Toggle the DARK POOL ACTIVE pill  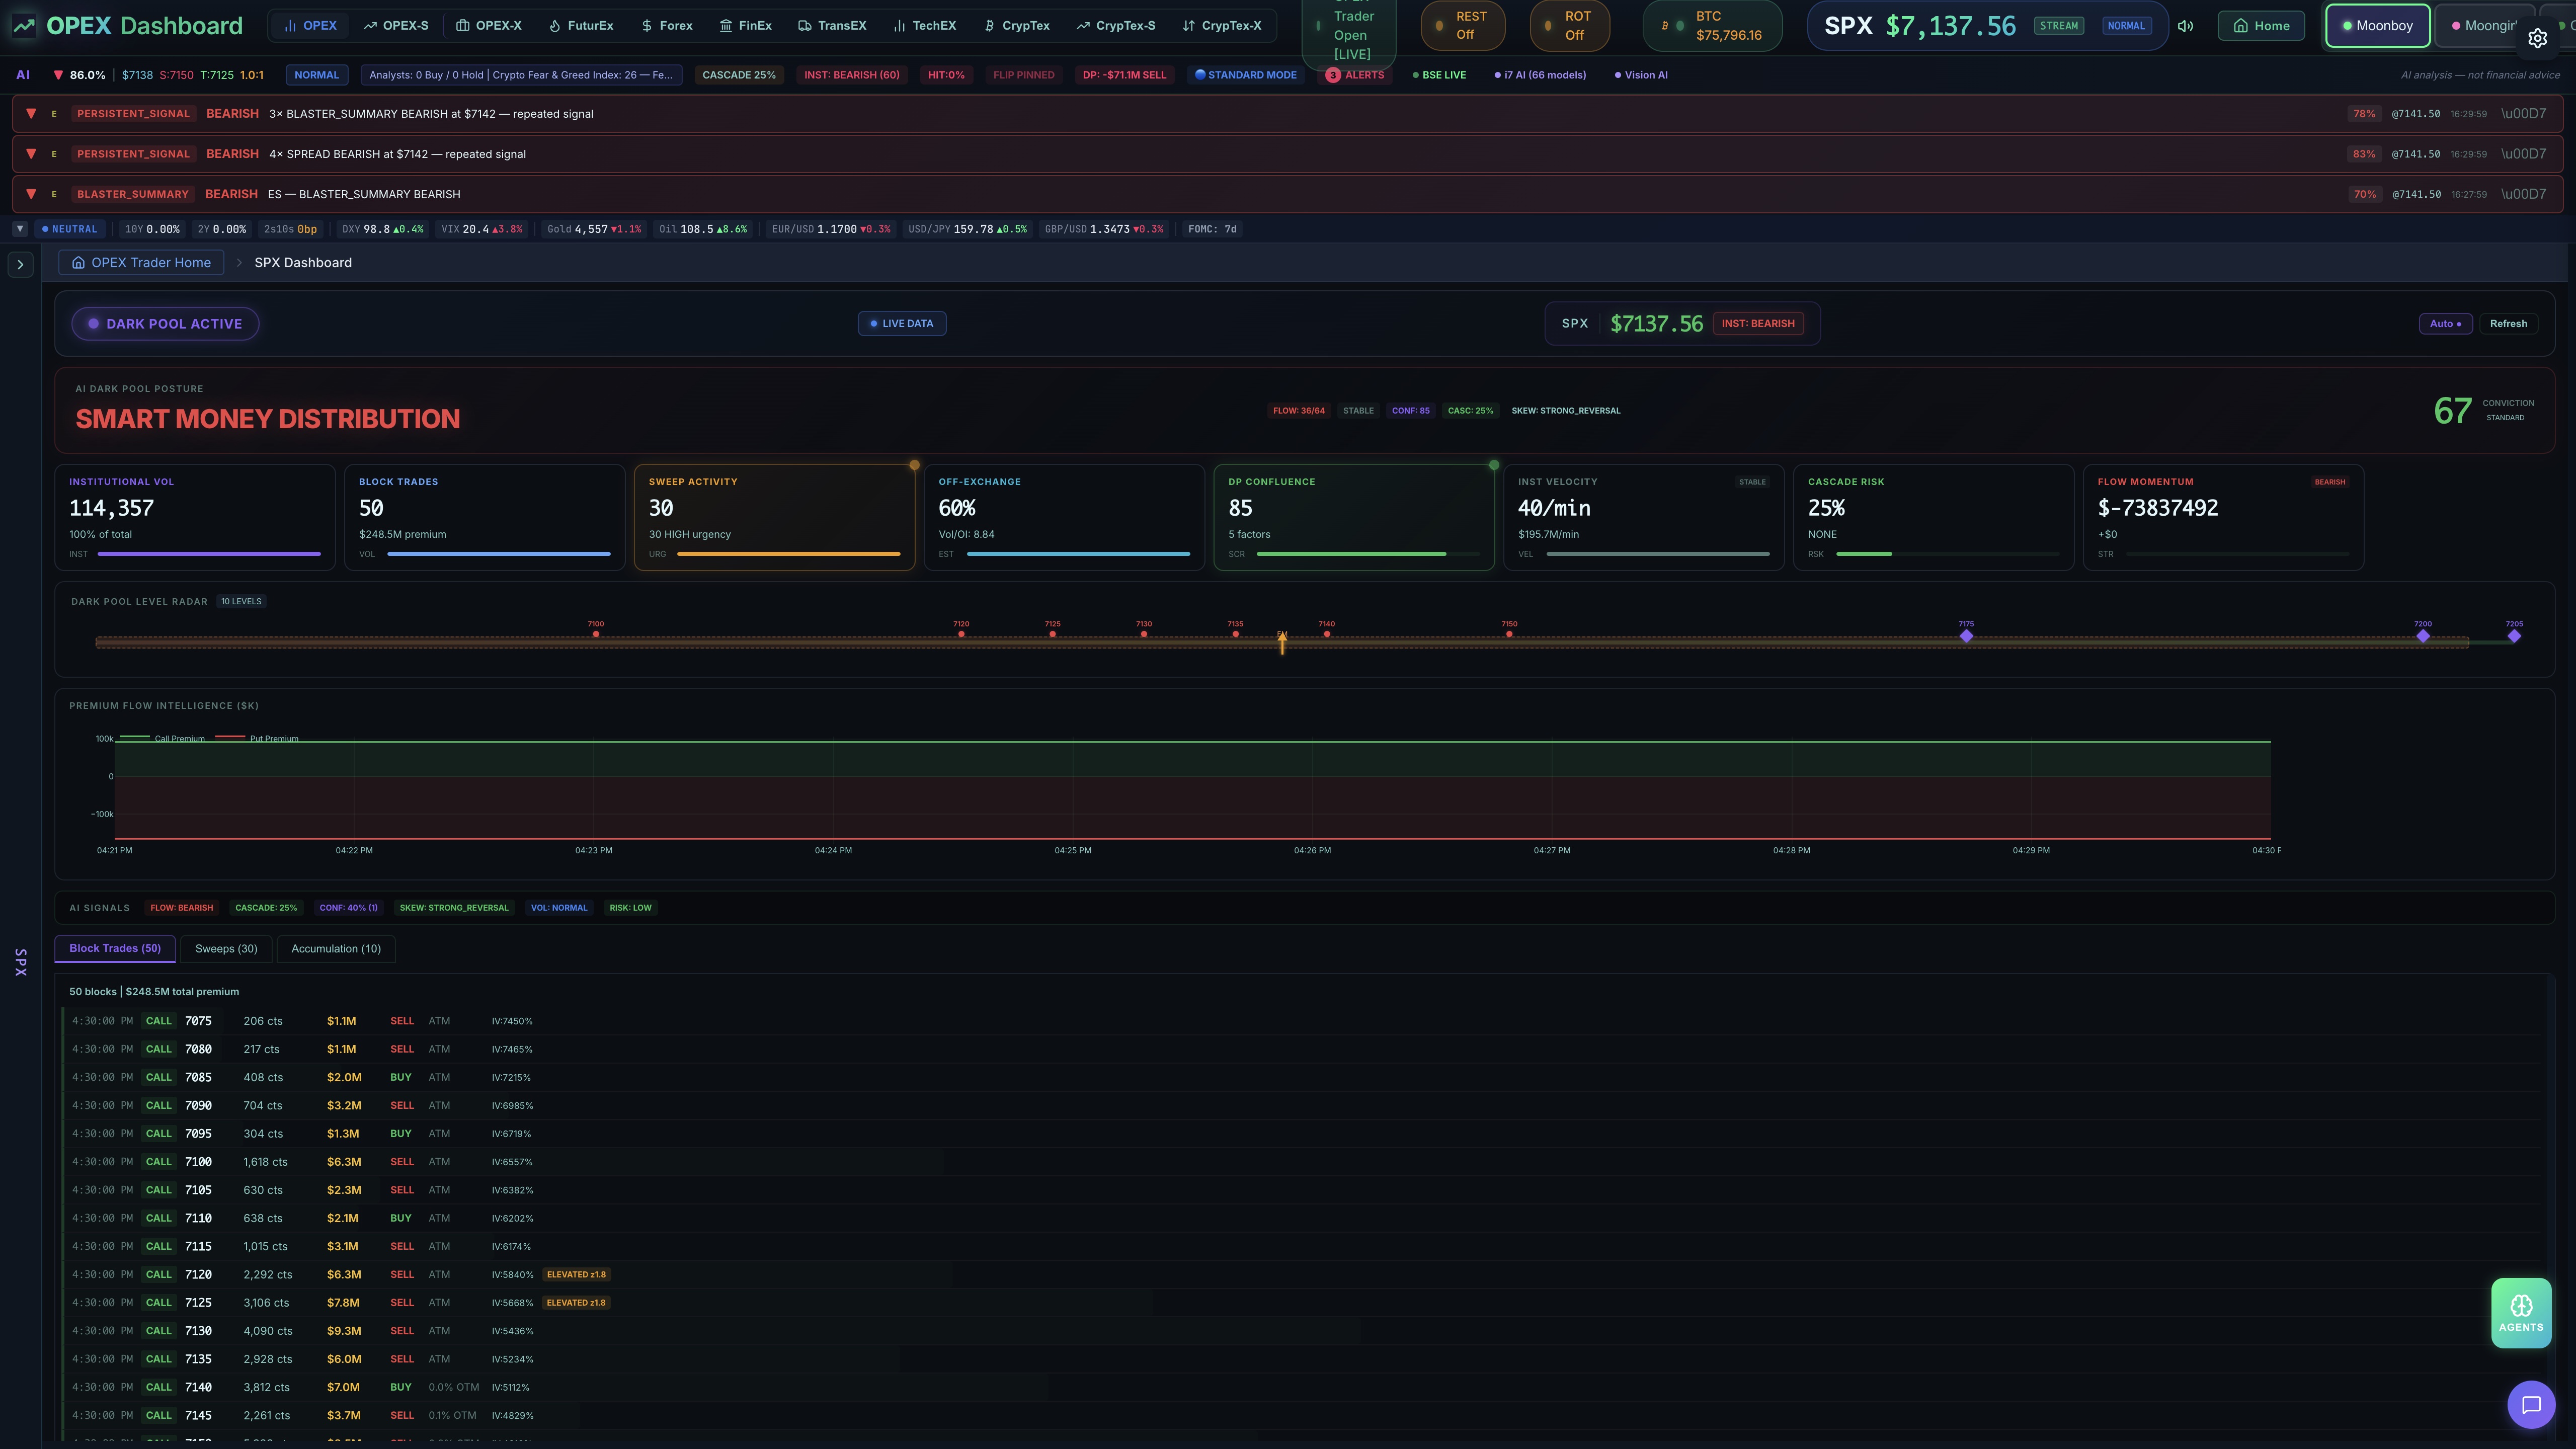coord(165,324)
